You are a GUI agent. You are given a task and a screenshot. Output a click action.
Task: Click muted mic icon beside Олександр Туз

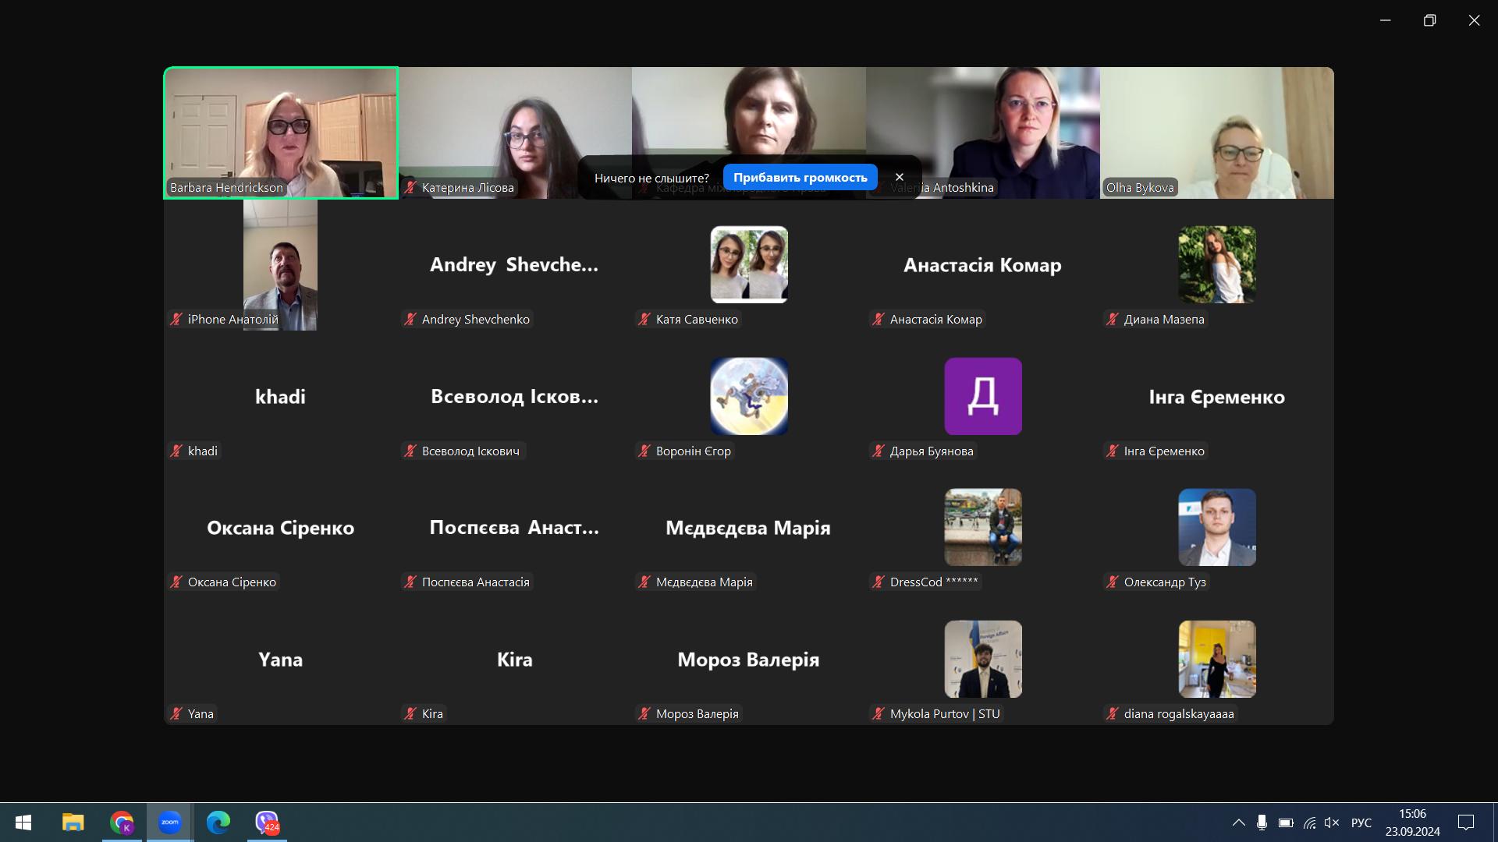(1113, 582)
